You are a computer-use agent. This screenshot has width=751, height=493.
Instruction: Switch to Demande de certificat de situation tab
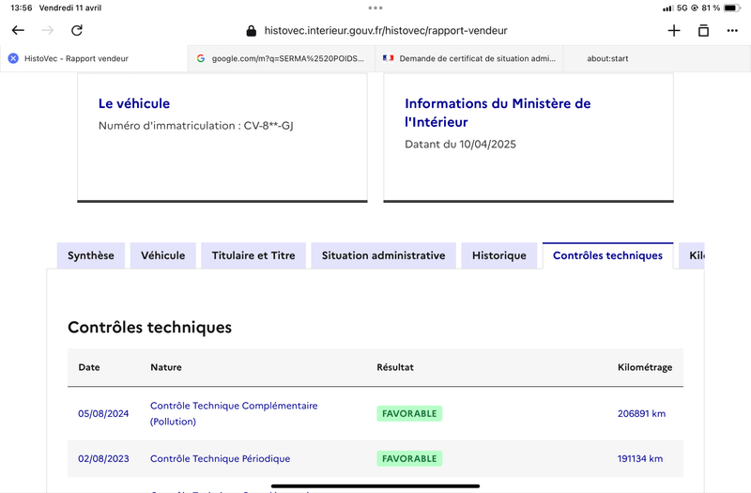[468, 58]
